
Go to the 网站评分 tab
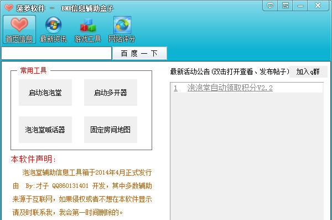pos(122,29)
